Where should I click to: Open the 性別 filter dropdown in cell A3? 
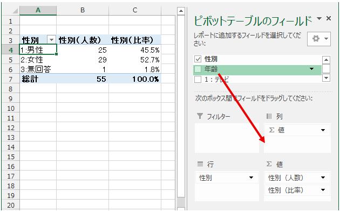51,40
